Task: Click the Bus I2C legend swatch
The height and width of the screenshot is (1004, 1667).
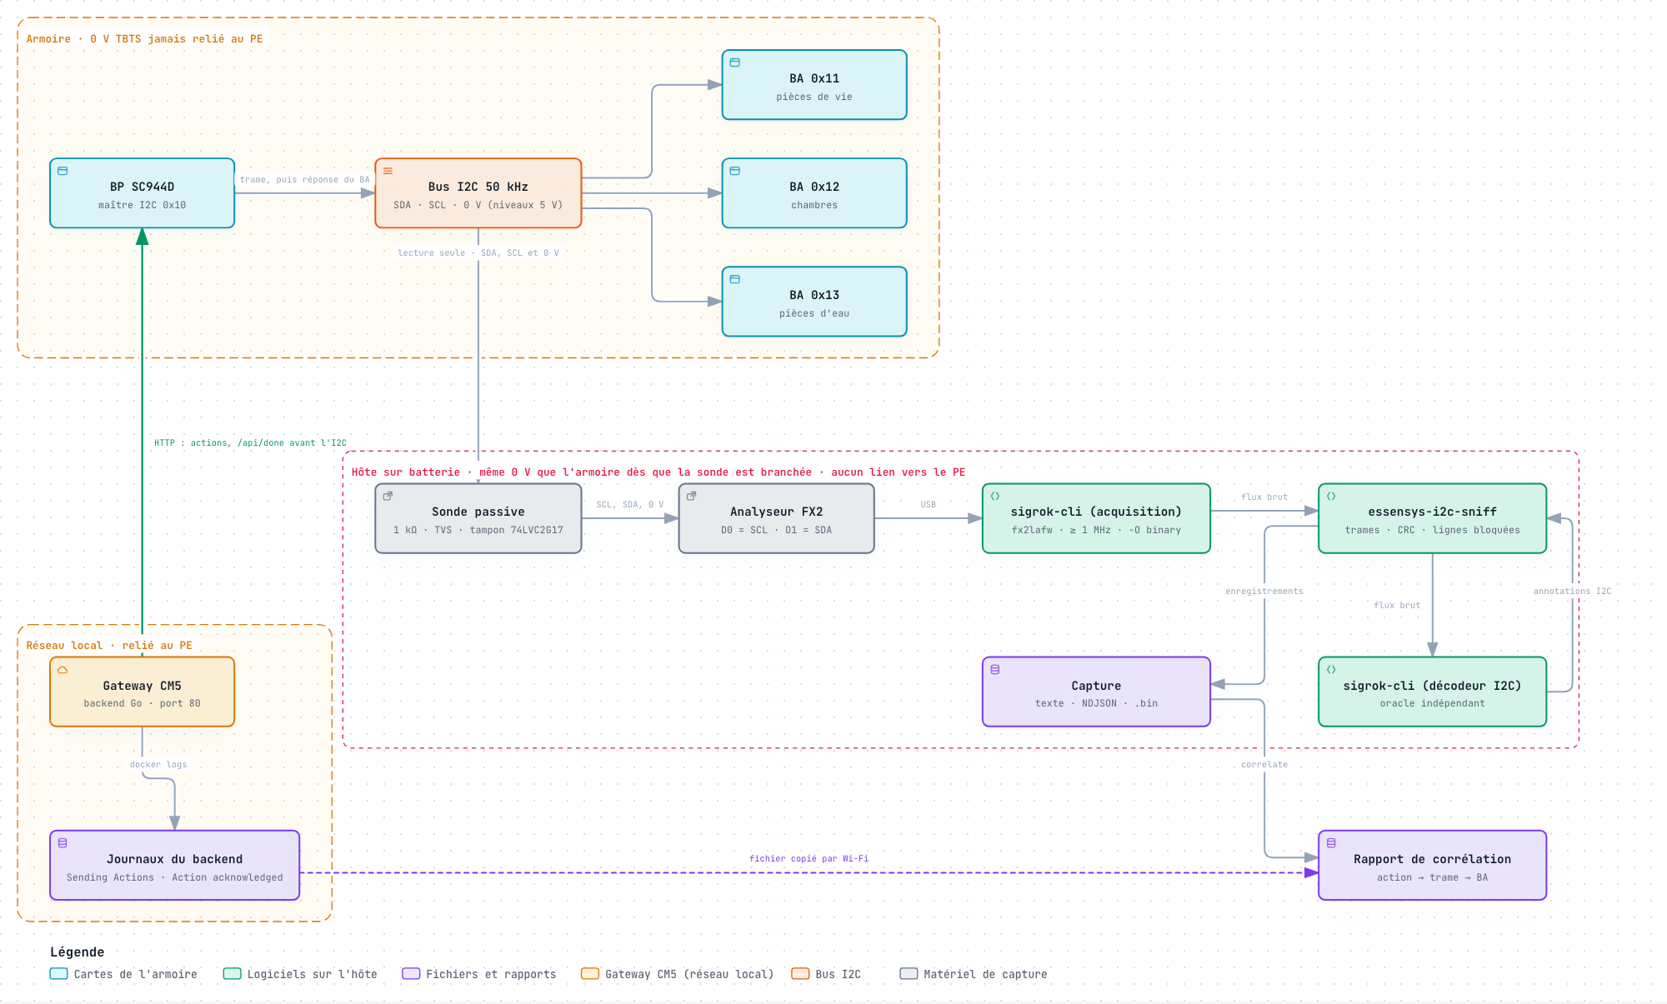Action: [x=800, y=973]
